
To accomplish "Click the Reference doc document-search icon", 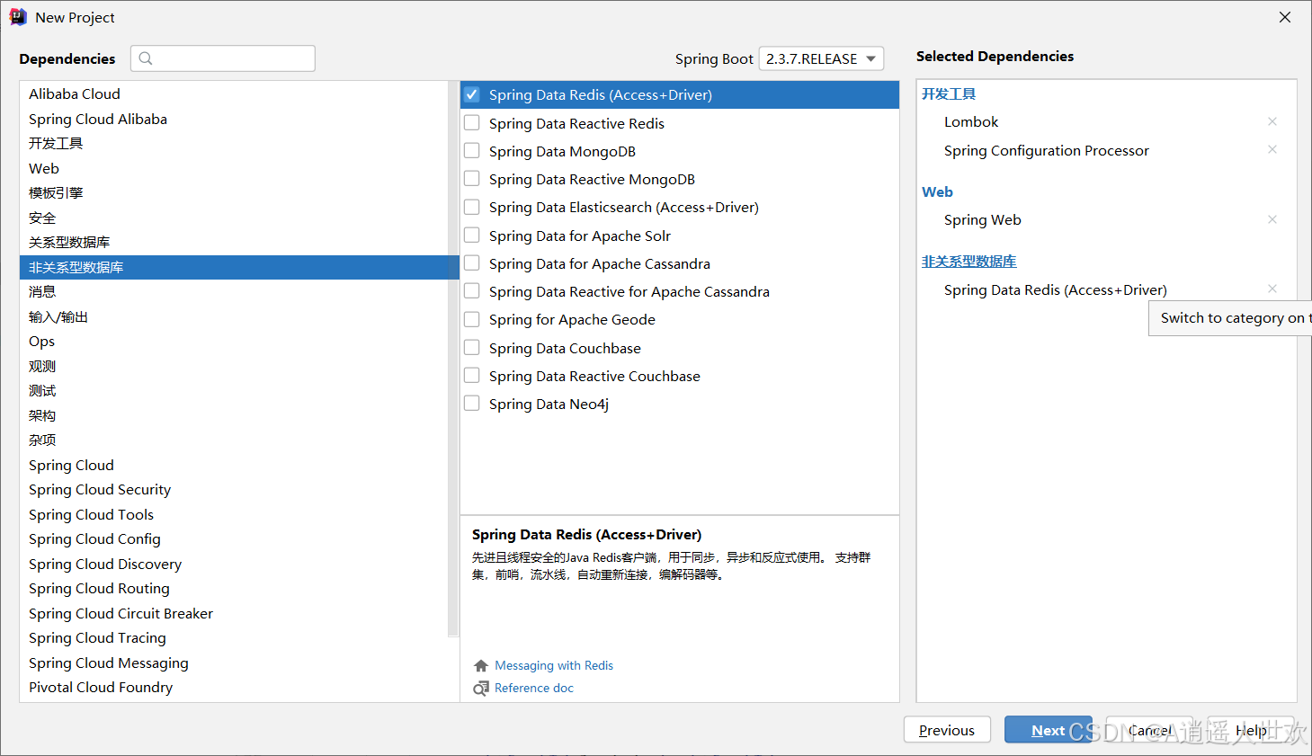I will (x=480, y=688).
